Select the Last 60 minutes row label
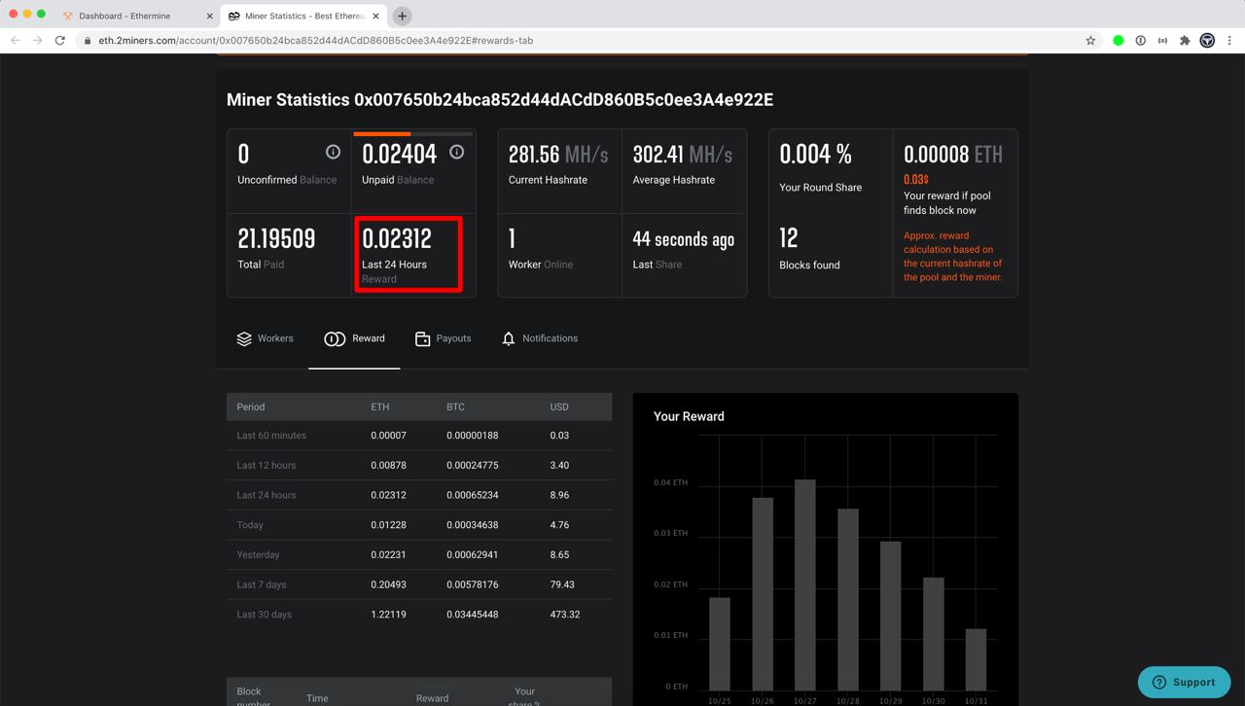 point(271,435)
